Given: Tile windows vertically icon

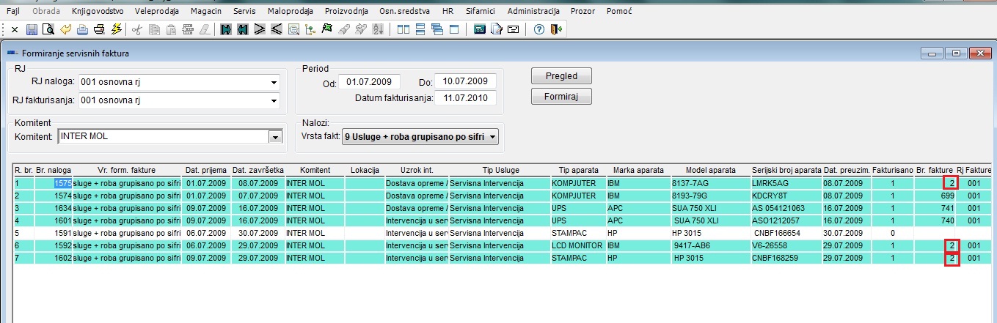Looking at the screenshot, I should 403,30.
